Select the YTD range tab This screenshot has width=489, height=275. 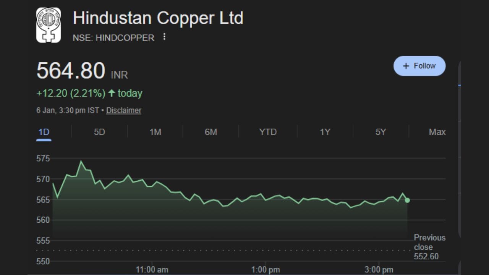coord(268,132)
